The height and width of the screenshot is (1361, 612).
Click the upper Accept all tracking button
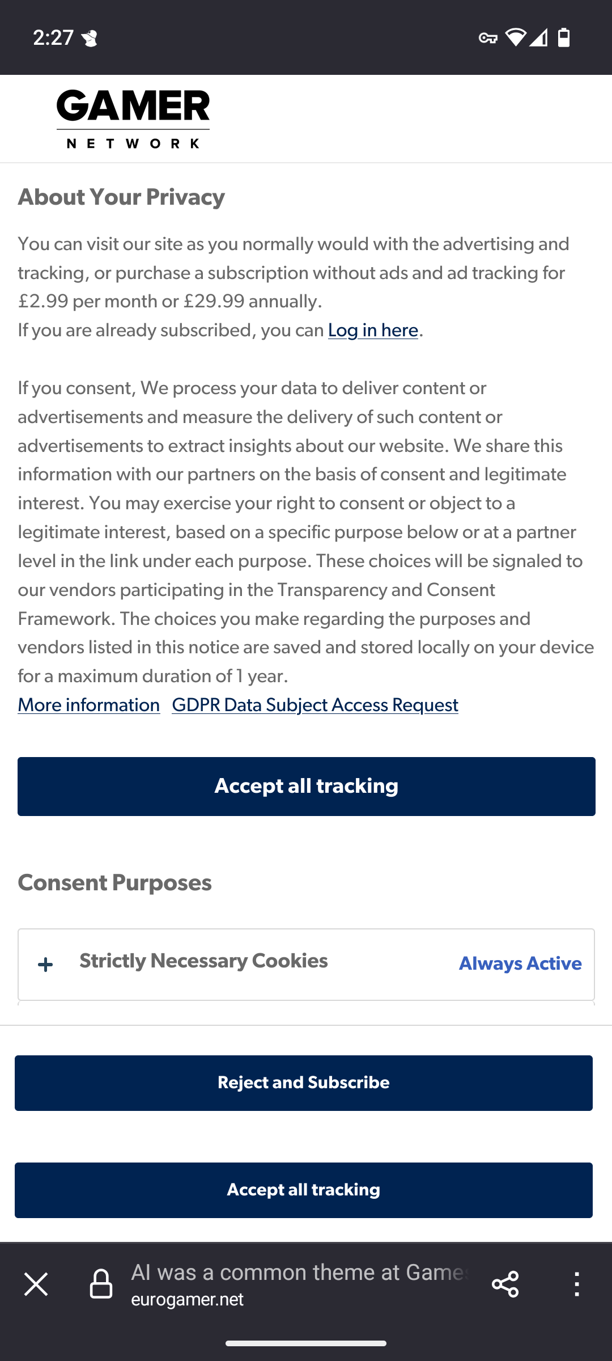pyautogui.click(x=307, y=787)
